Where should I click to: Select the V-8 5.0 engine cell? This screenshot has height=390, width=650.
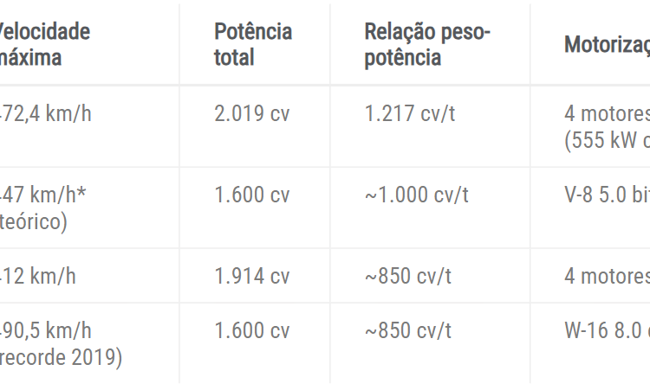tap(605, 195)
